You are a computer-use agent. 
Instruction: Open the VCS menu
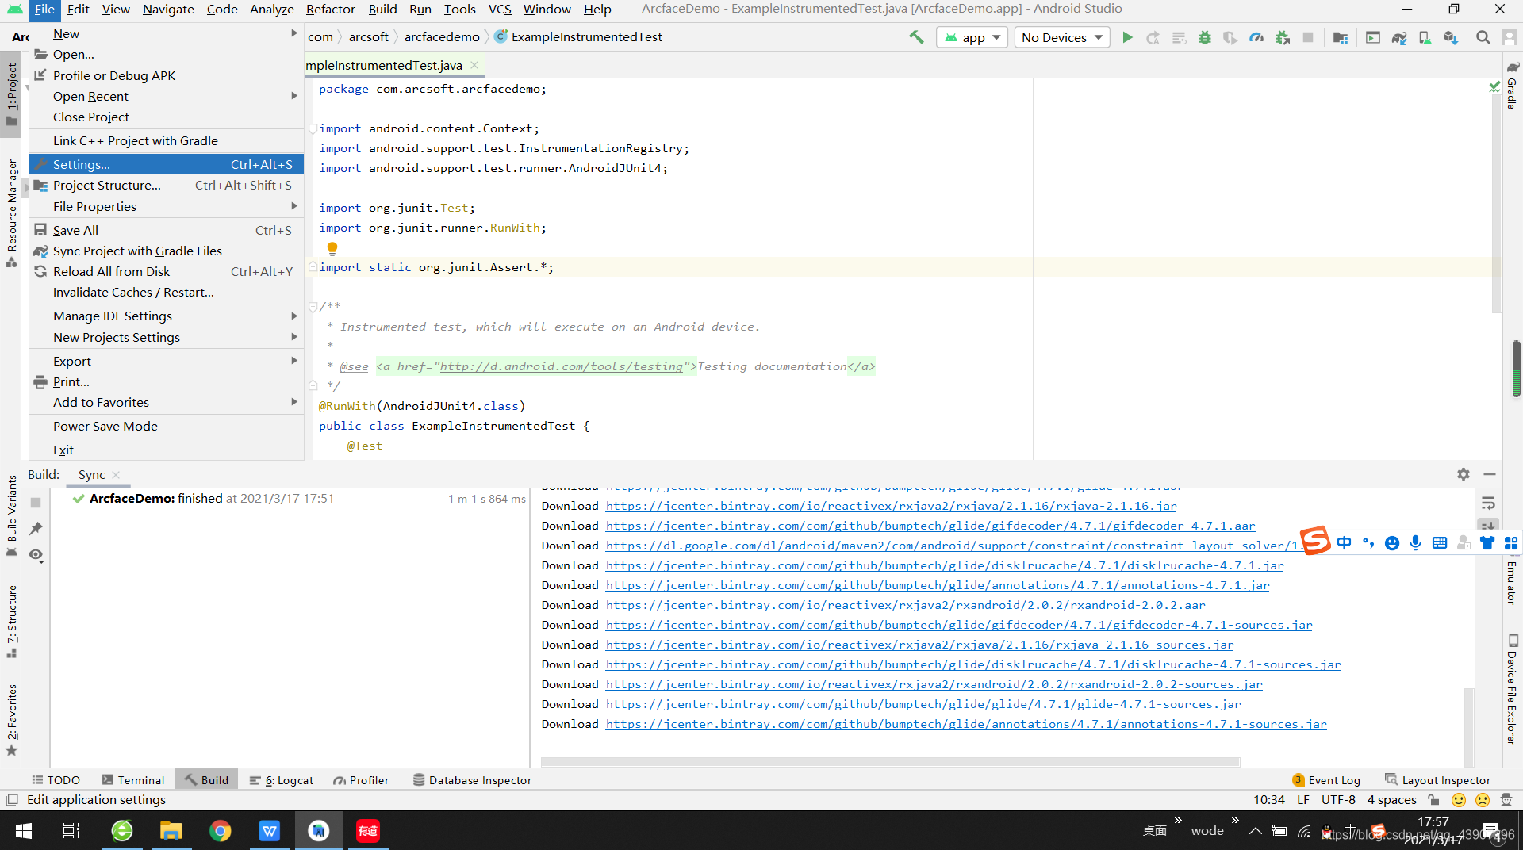click(x=500, y=9)
